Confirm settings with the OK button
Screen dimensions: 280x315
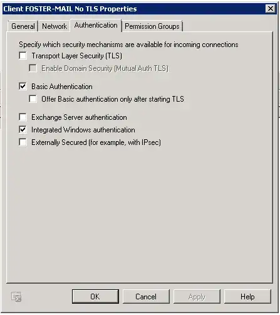[95, 296]
